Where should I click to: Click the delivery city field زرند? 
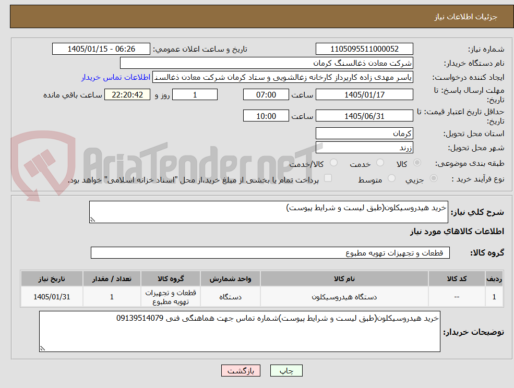click(364, 148)
